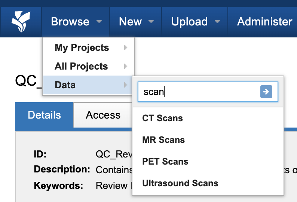Expand the Upload dropdown arrow
The height and width of the screenshot is (202, 297).
pos(217,22)
